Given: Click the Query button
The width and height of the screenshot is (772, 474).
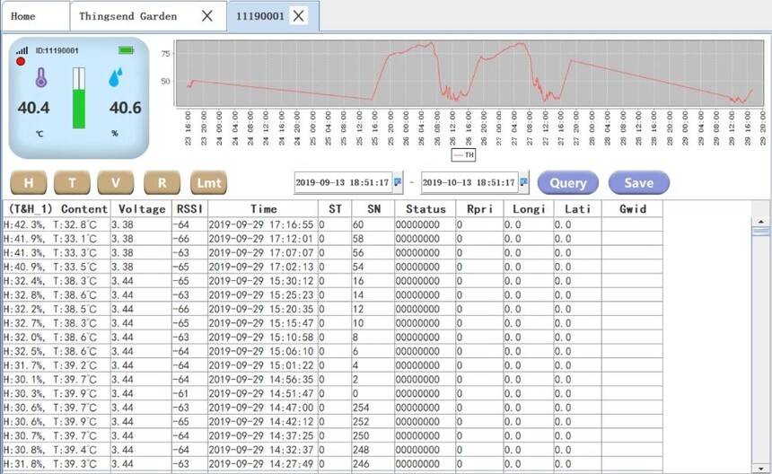Looking at the screenshot, I should [567, 183].
